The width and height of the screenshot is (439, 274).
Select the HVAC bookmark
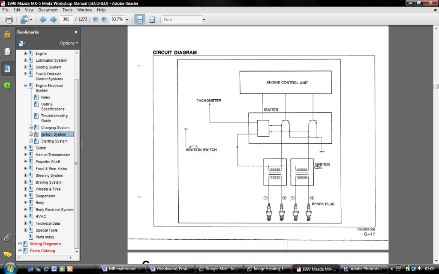[41, 216]
